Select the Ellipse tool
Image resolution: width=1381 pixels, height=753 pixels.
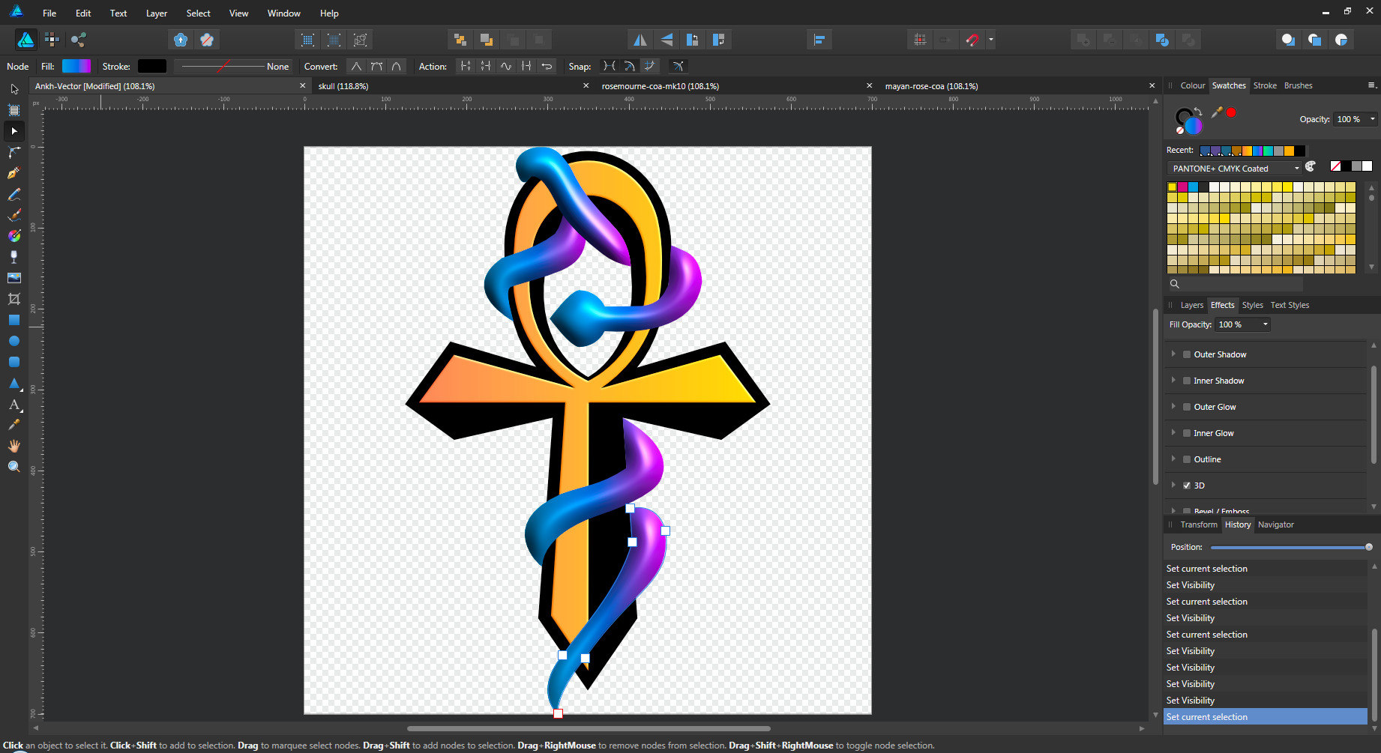click(13, 341)
